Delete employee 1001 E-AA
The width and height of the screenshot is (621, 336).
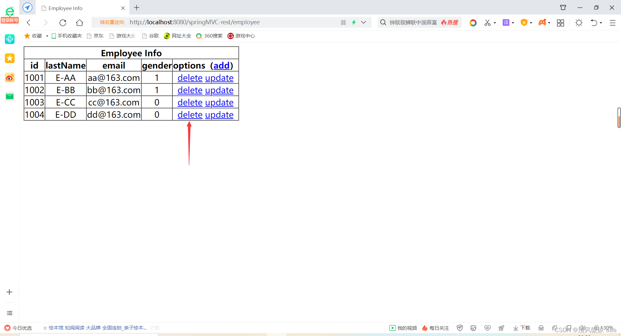[x=190, y=78]
